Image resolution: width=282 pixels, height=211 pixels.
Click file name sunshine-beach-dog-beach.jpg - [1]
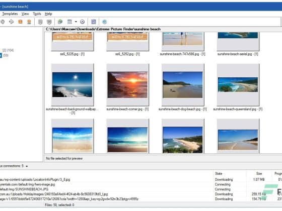click(x=182, y=109)
